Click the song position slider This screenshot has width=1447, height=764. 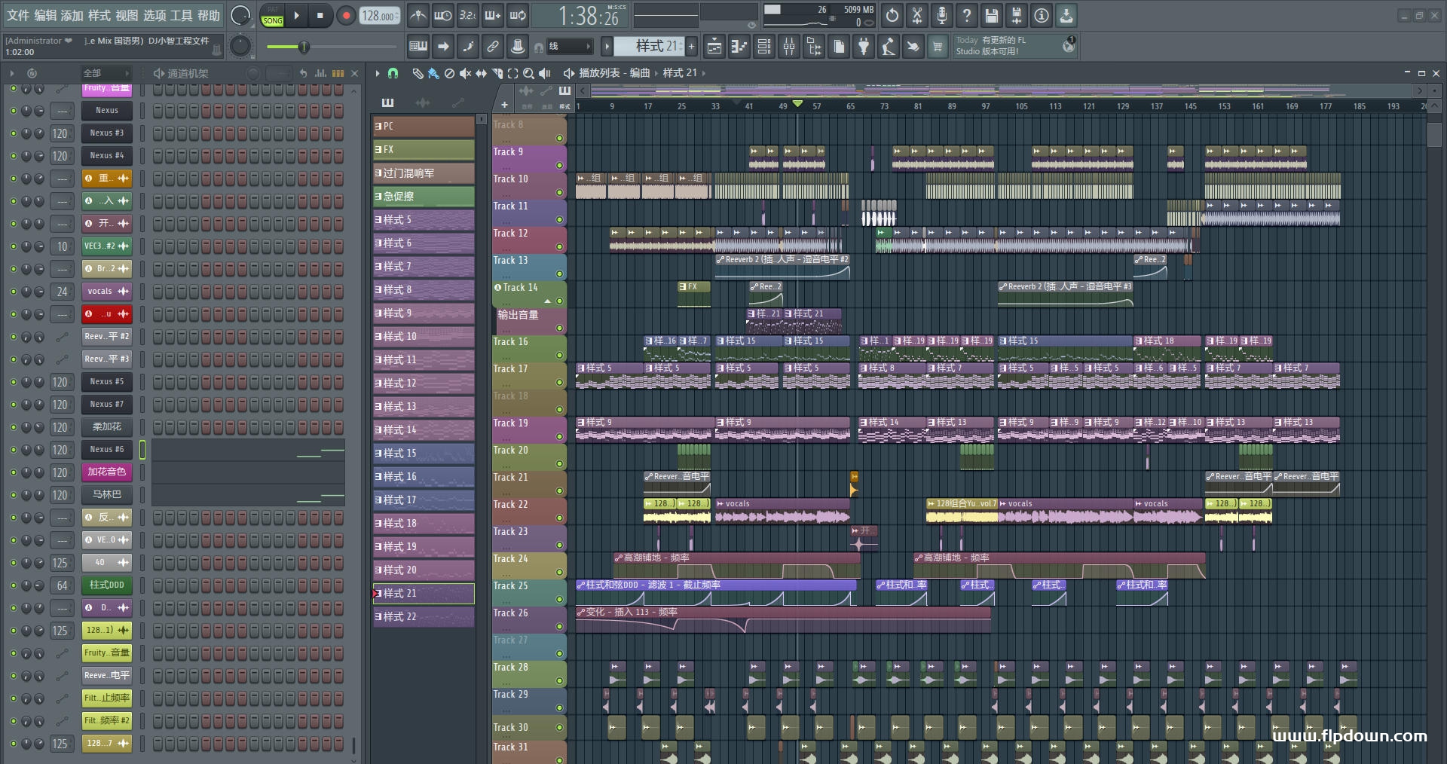(304, 47)
